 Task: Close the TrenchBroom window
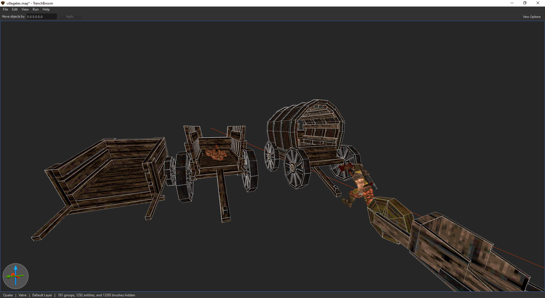[538, 3]
